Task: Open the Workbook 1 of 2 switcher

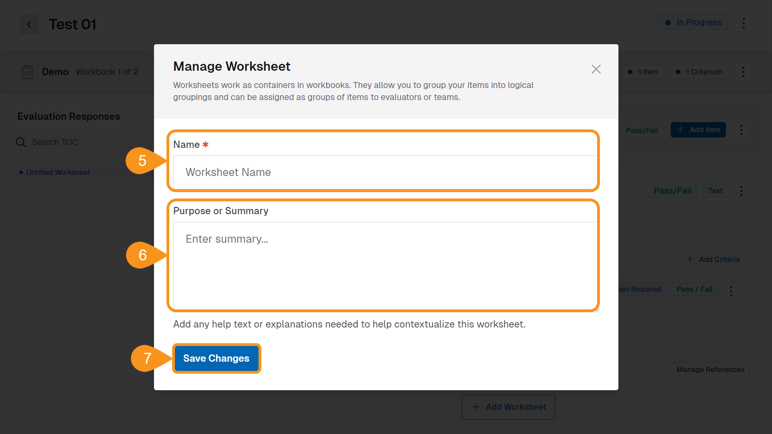Action: pyautogui.click(x=107, y=72)
